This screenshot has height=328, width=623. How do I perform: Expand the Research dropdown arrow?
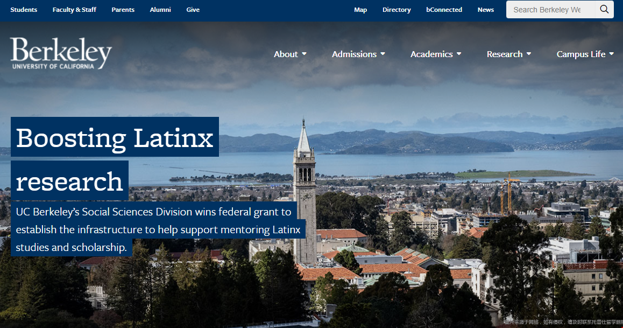(x=529, y=54)
